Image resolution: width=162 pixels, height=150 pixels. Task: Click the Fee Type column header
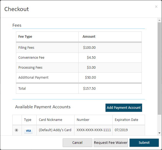coord(25,36)
